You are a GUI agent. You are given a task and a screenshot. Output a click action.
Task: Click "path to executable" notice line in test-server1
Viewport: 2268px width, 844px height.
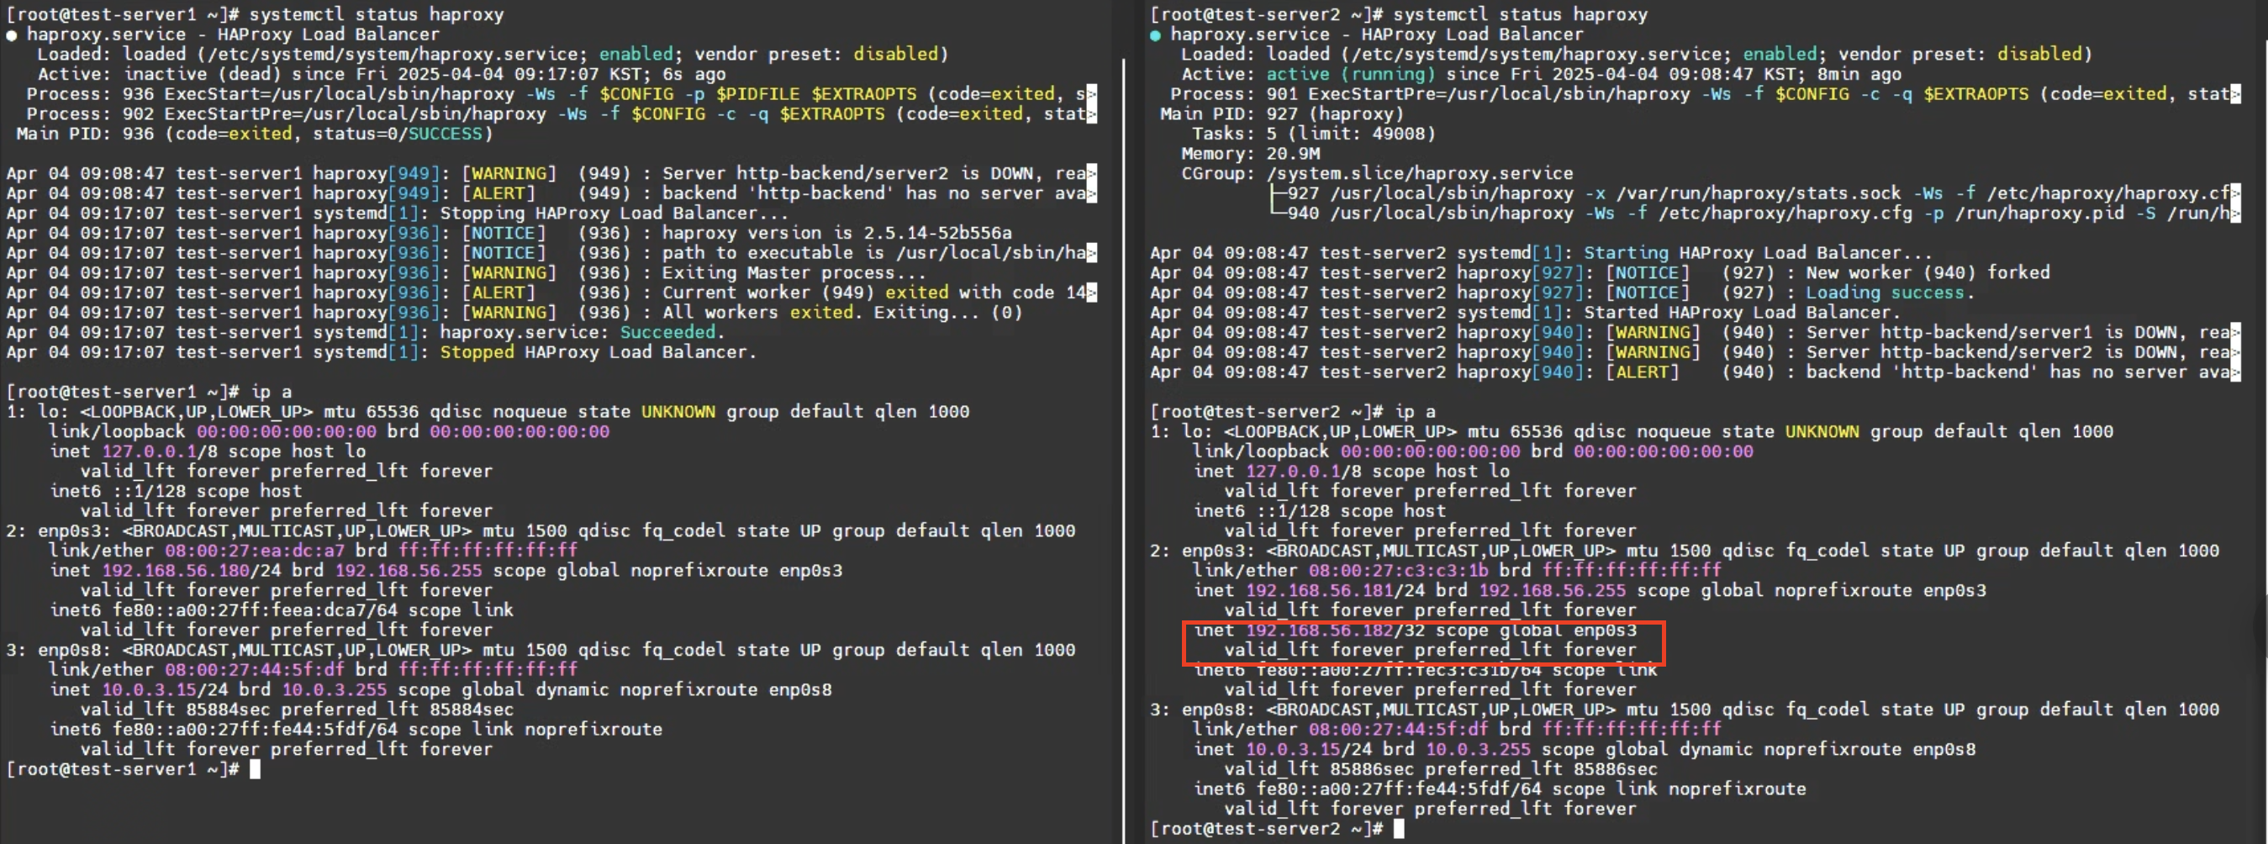coord(551,252)
